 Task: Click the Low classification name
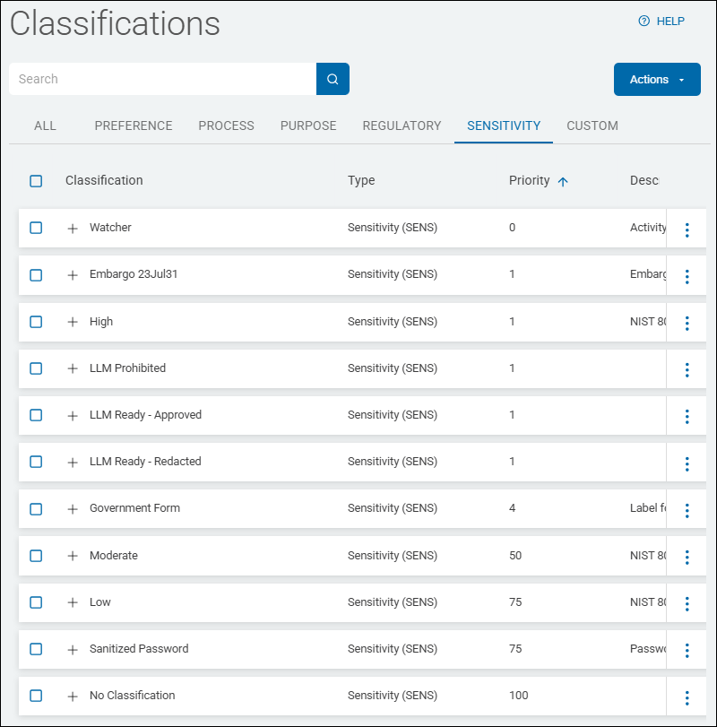point(100,602)
